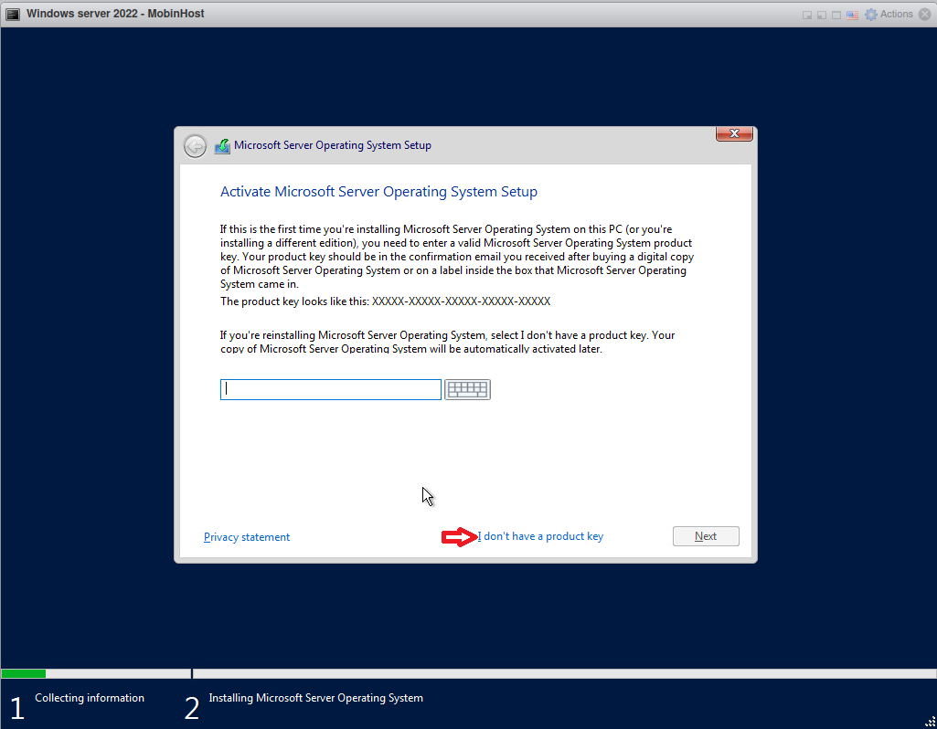Focus the product key input field

click(x=330, y=389)
